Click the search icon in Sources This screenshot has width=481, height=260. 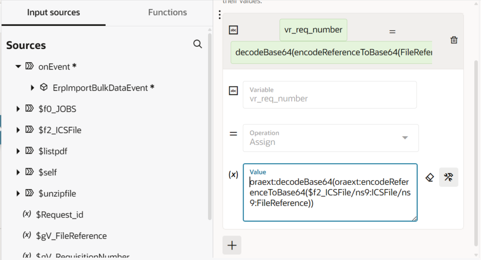(x=198, y=44)
